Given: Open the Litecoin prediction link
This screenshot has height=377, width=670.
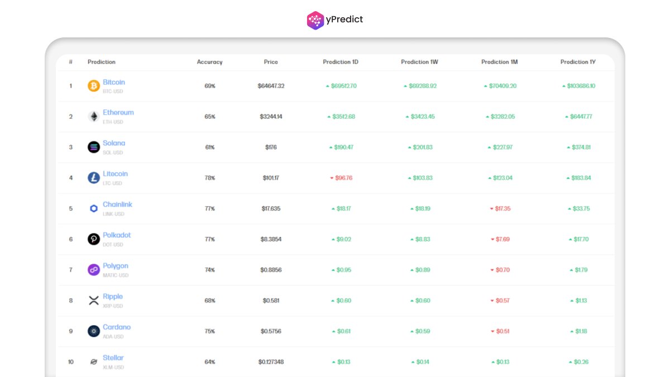Looking at the screenshot, I should (x=115, y=174).
